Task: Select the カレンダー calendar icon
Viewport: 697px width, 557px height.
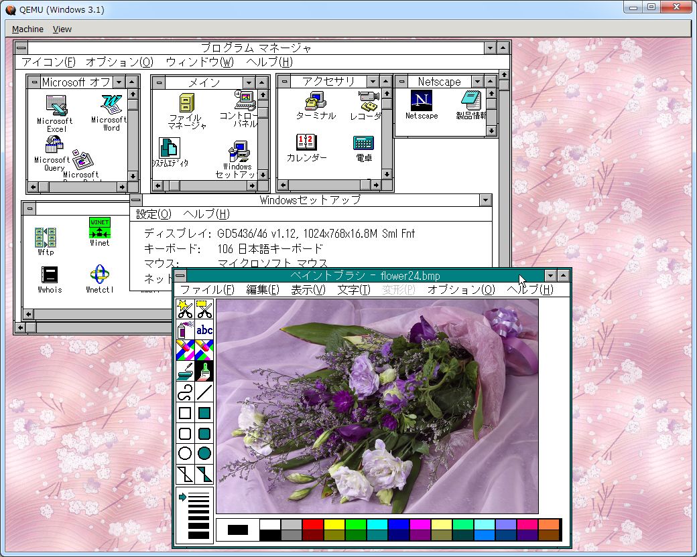Action: (x=306, y=148)
